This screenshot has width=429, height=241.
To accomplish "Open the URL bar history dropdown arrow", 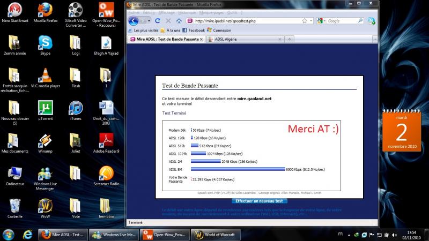I will [311, 21].
